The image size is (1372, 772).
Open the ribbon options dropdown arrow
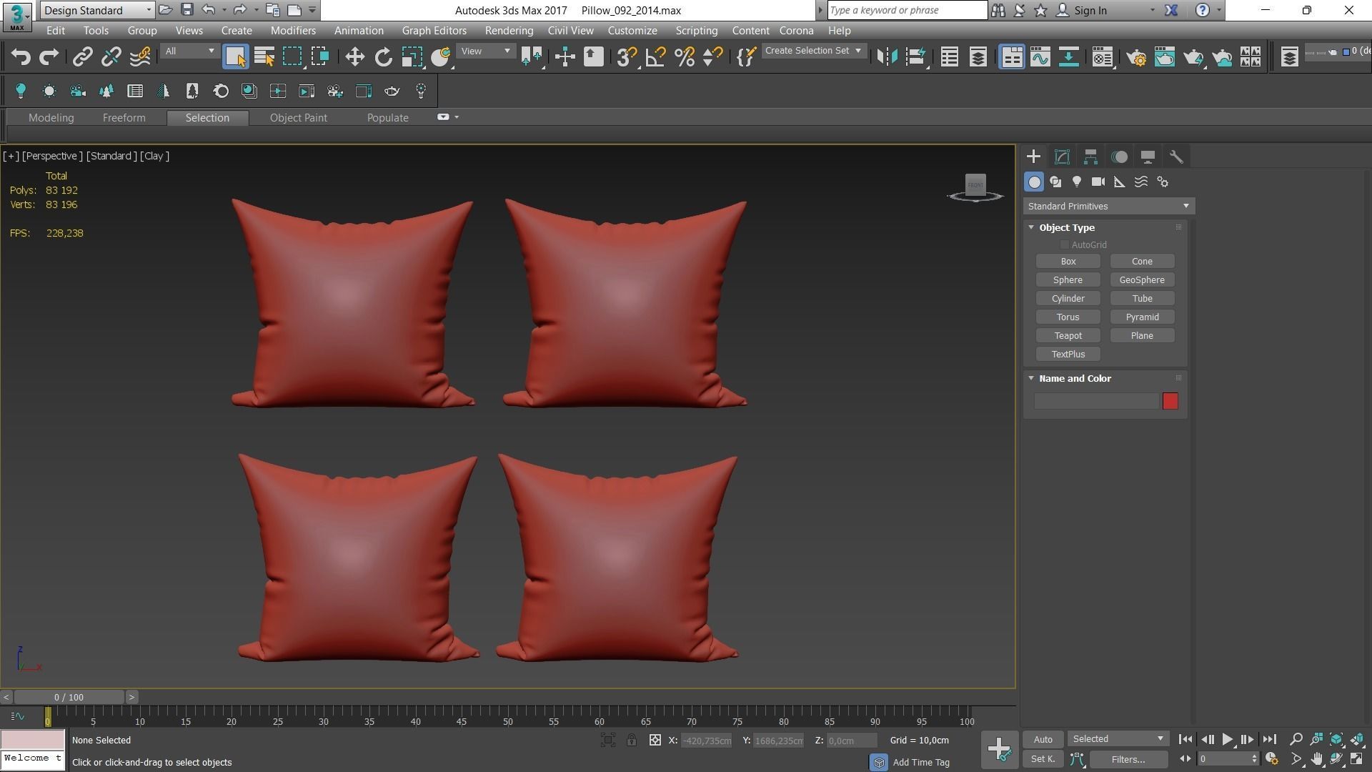457,117
